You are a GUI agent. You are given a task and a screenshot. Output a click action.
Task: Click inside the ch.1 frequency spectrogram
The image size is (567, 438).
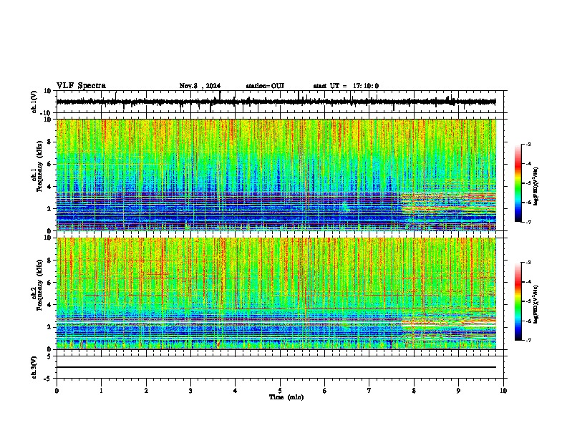pyautogui.click(x=276, y=175)
